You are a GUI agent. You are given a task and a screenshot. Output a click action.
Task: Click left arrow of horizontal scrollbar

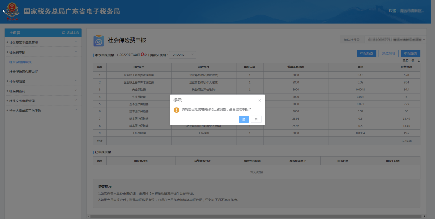tap(89, 216)
